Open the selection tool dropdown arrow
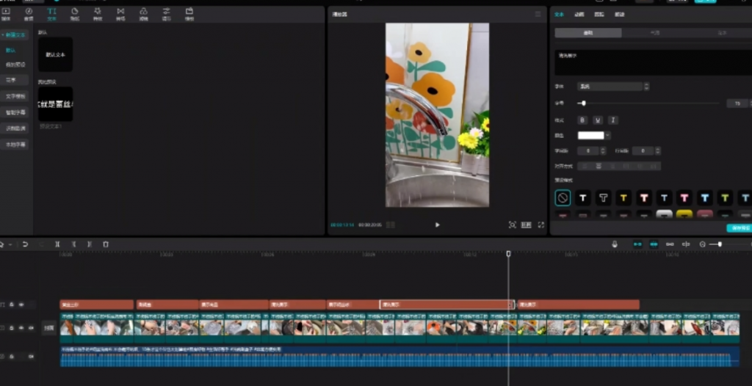This screenshot has height=386, width=752. tap(10, 244)
